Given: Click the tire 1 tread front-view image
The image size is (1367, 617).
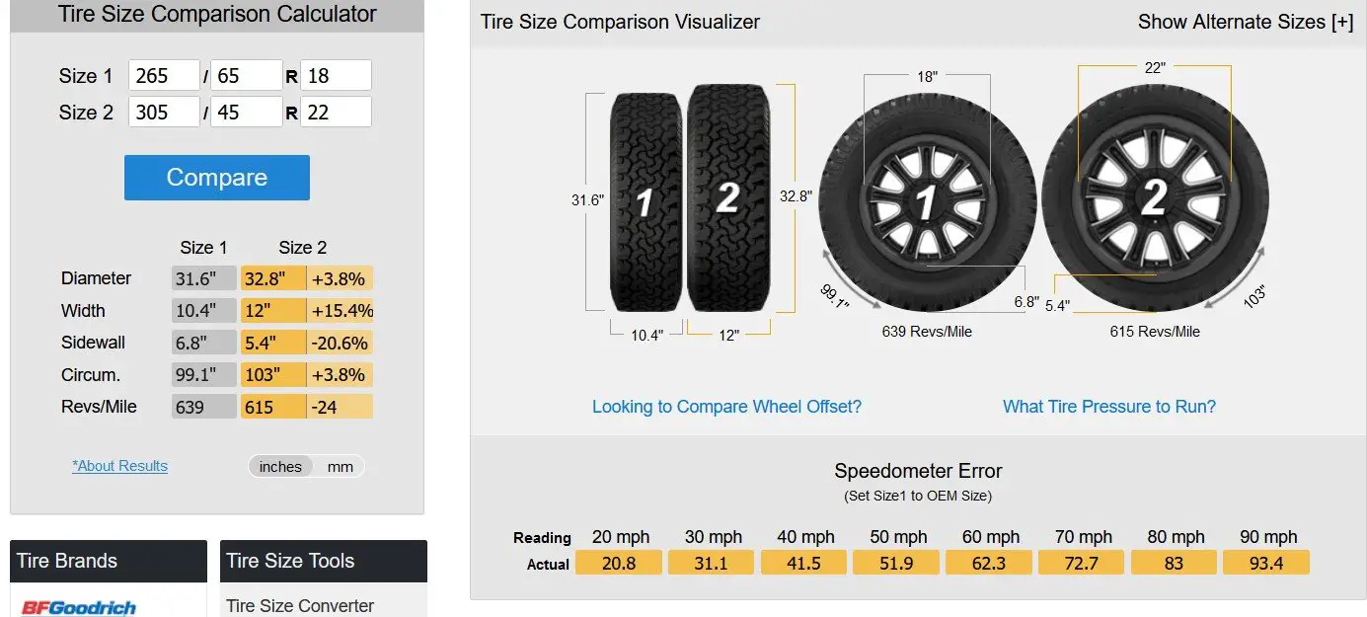Looking at the screenshot, I should click(x=646, y=202).
